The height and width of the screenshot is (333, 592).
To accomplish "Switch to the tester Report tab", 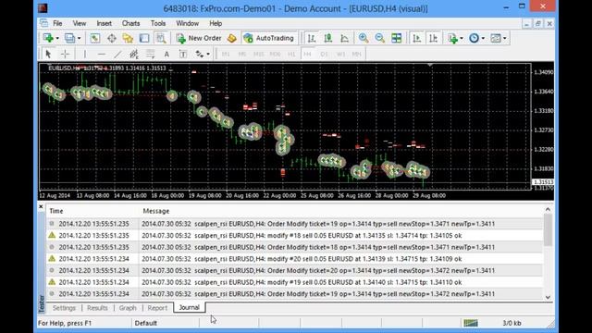I will (x=157, y=308).
